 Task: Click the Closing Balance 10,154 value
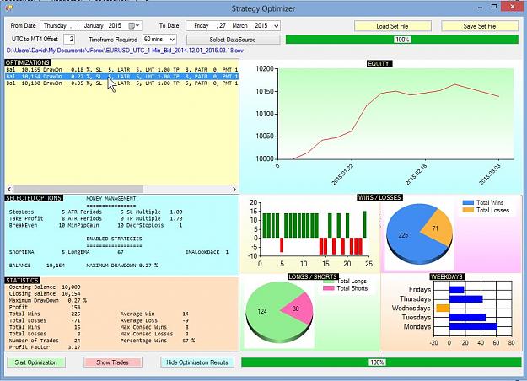tap(71, 293)
